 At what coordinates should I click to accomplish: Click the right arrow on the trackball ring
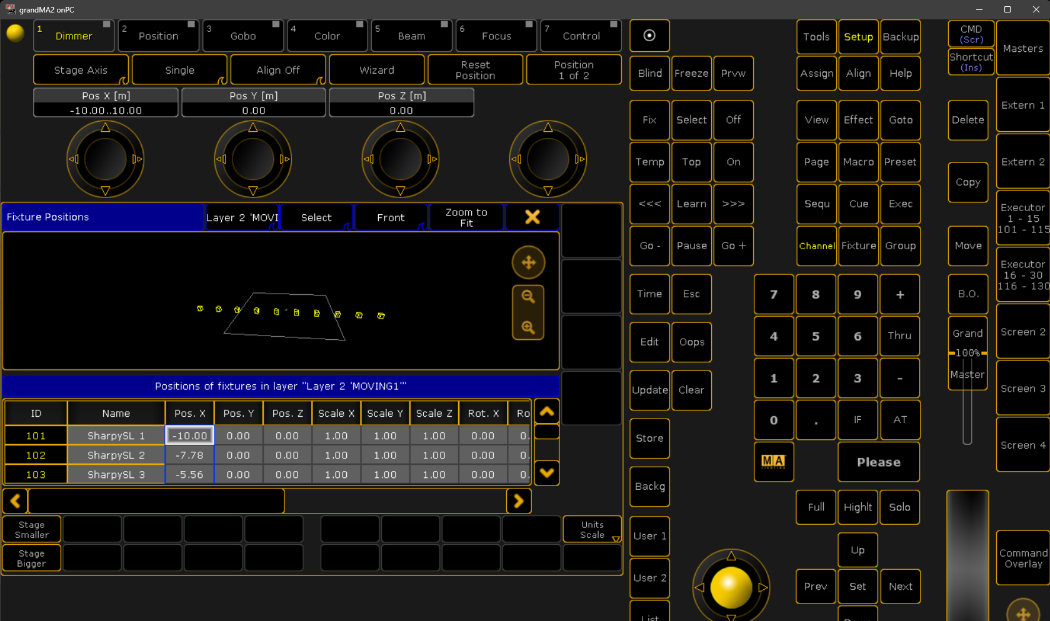coord(763,587)
